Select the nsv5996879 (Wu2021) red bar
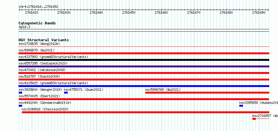The width and height of the screenshot is (278, 131). point(144,53)
